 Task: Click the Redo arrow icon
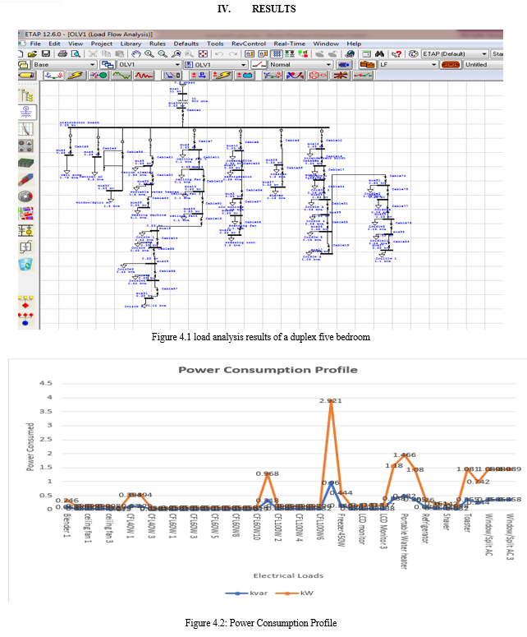pos(233,53)
